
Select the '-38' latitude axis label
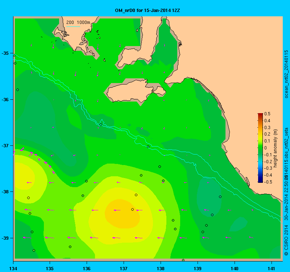coord(5,192)
